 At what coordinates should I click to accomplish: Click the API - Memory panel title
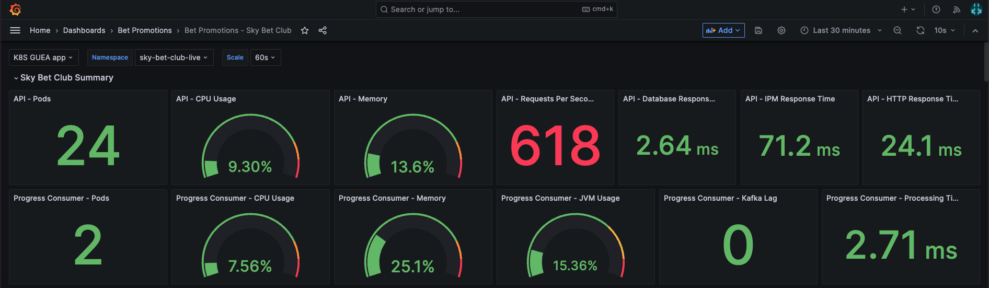point(363,99)
